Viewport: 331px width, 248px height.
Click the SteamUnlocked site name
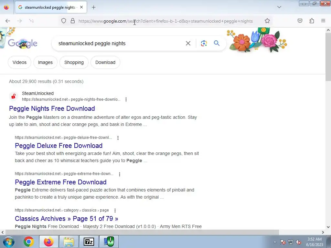point(38,93)
